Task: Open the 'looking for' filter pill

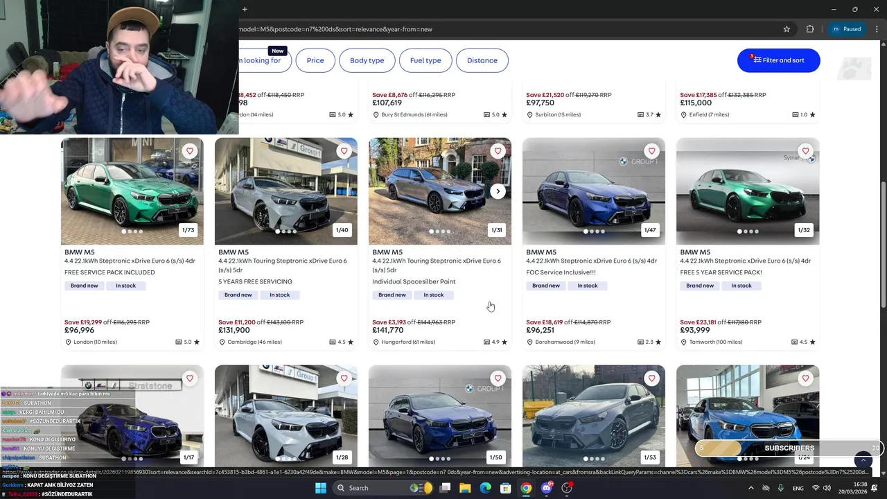Action: click(x=265, y=60)
